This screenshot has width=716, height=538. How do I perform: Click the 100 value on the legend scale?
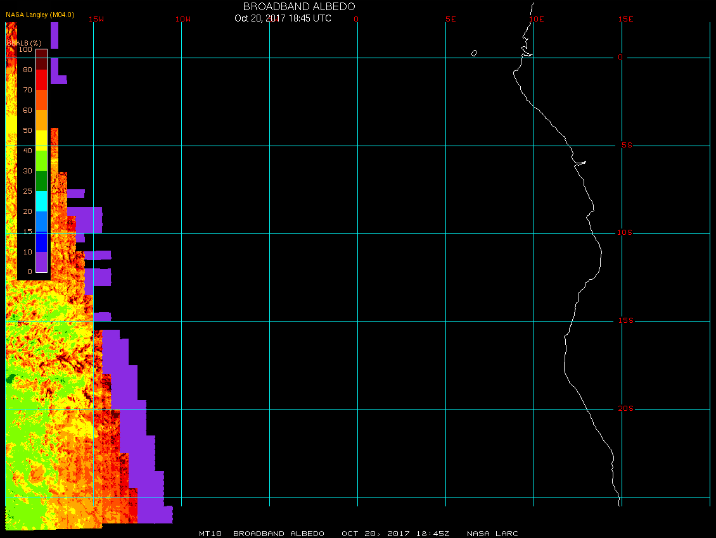25,49
